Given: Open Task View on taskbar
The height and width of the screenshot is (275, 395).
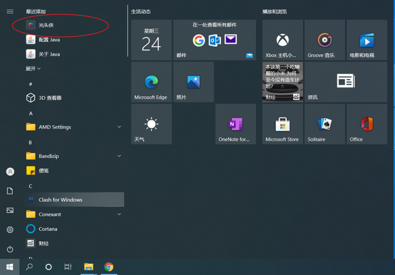Looking at the screenshot, I should (x=68, y=267).
